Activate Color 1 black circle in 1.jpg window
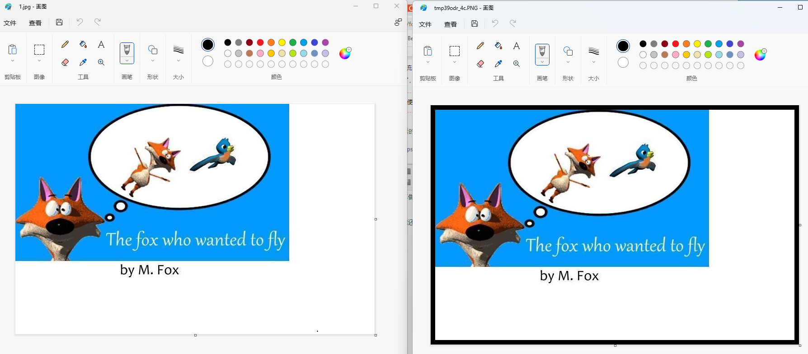 click(x=208, y=45)
